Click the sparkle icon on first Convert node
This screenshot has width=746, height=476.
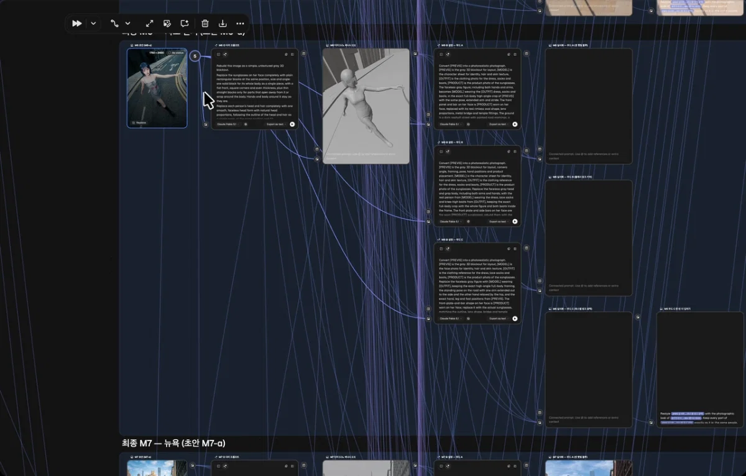(448, 54)
